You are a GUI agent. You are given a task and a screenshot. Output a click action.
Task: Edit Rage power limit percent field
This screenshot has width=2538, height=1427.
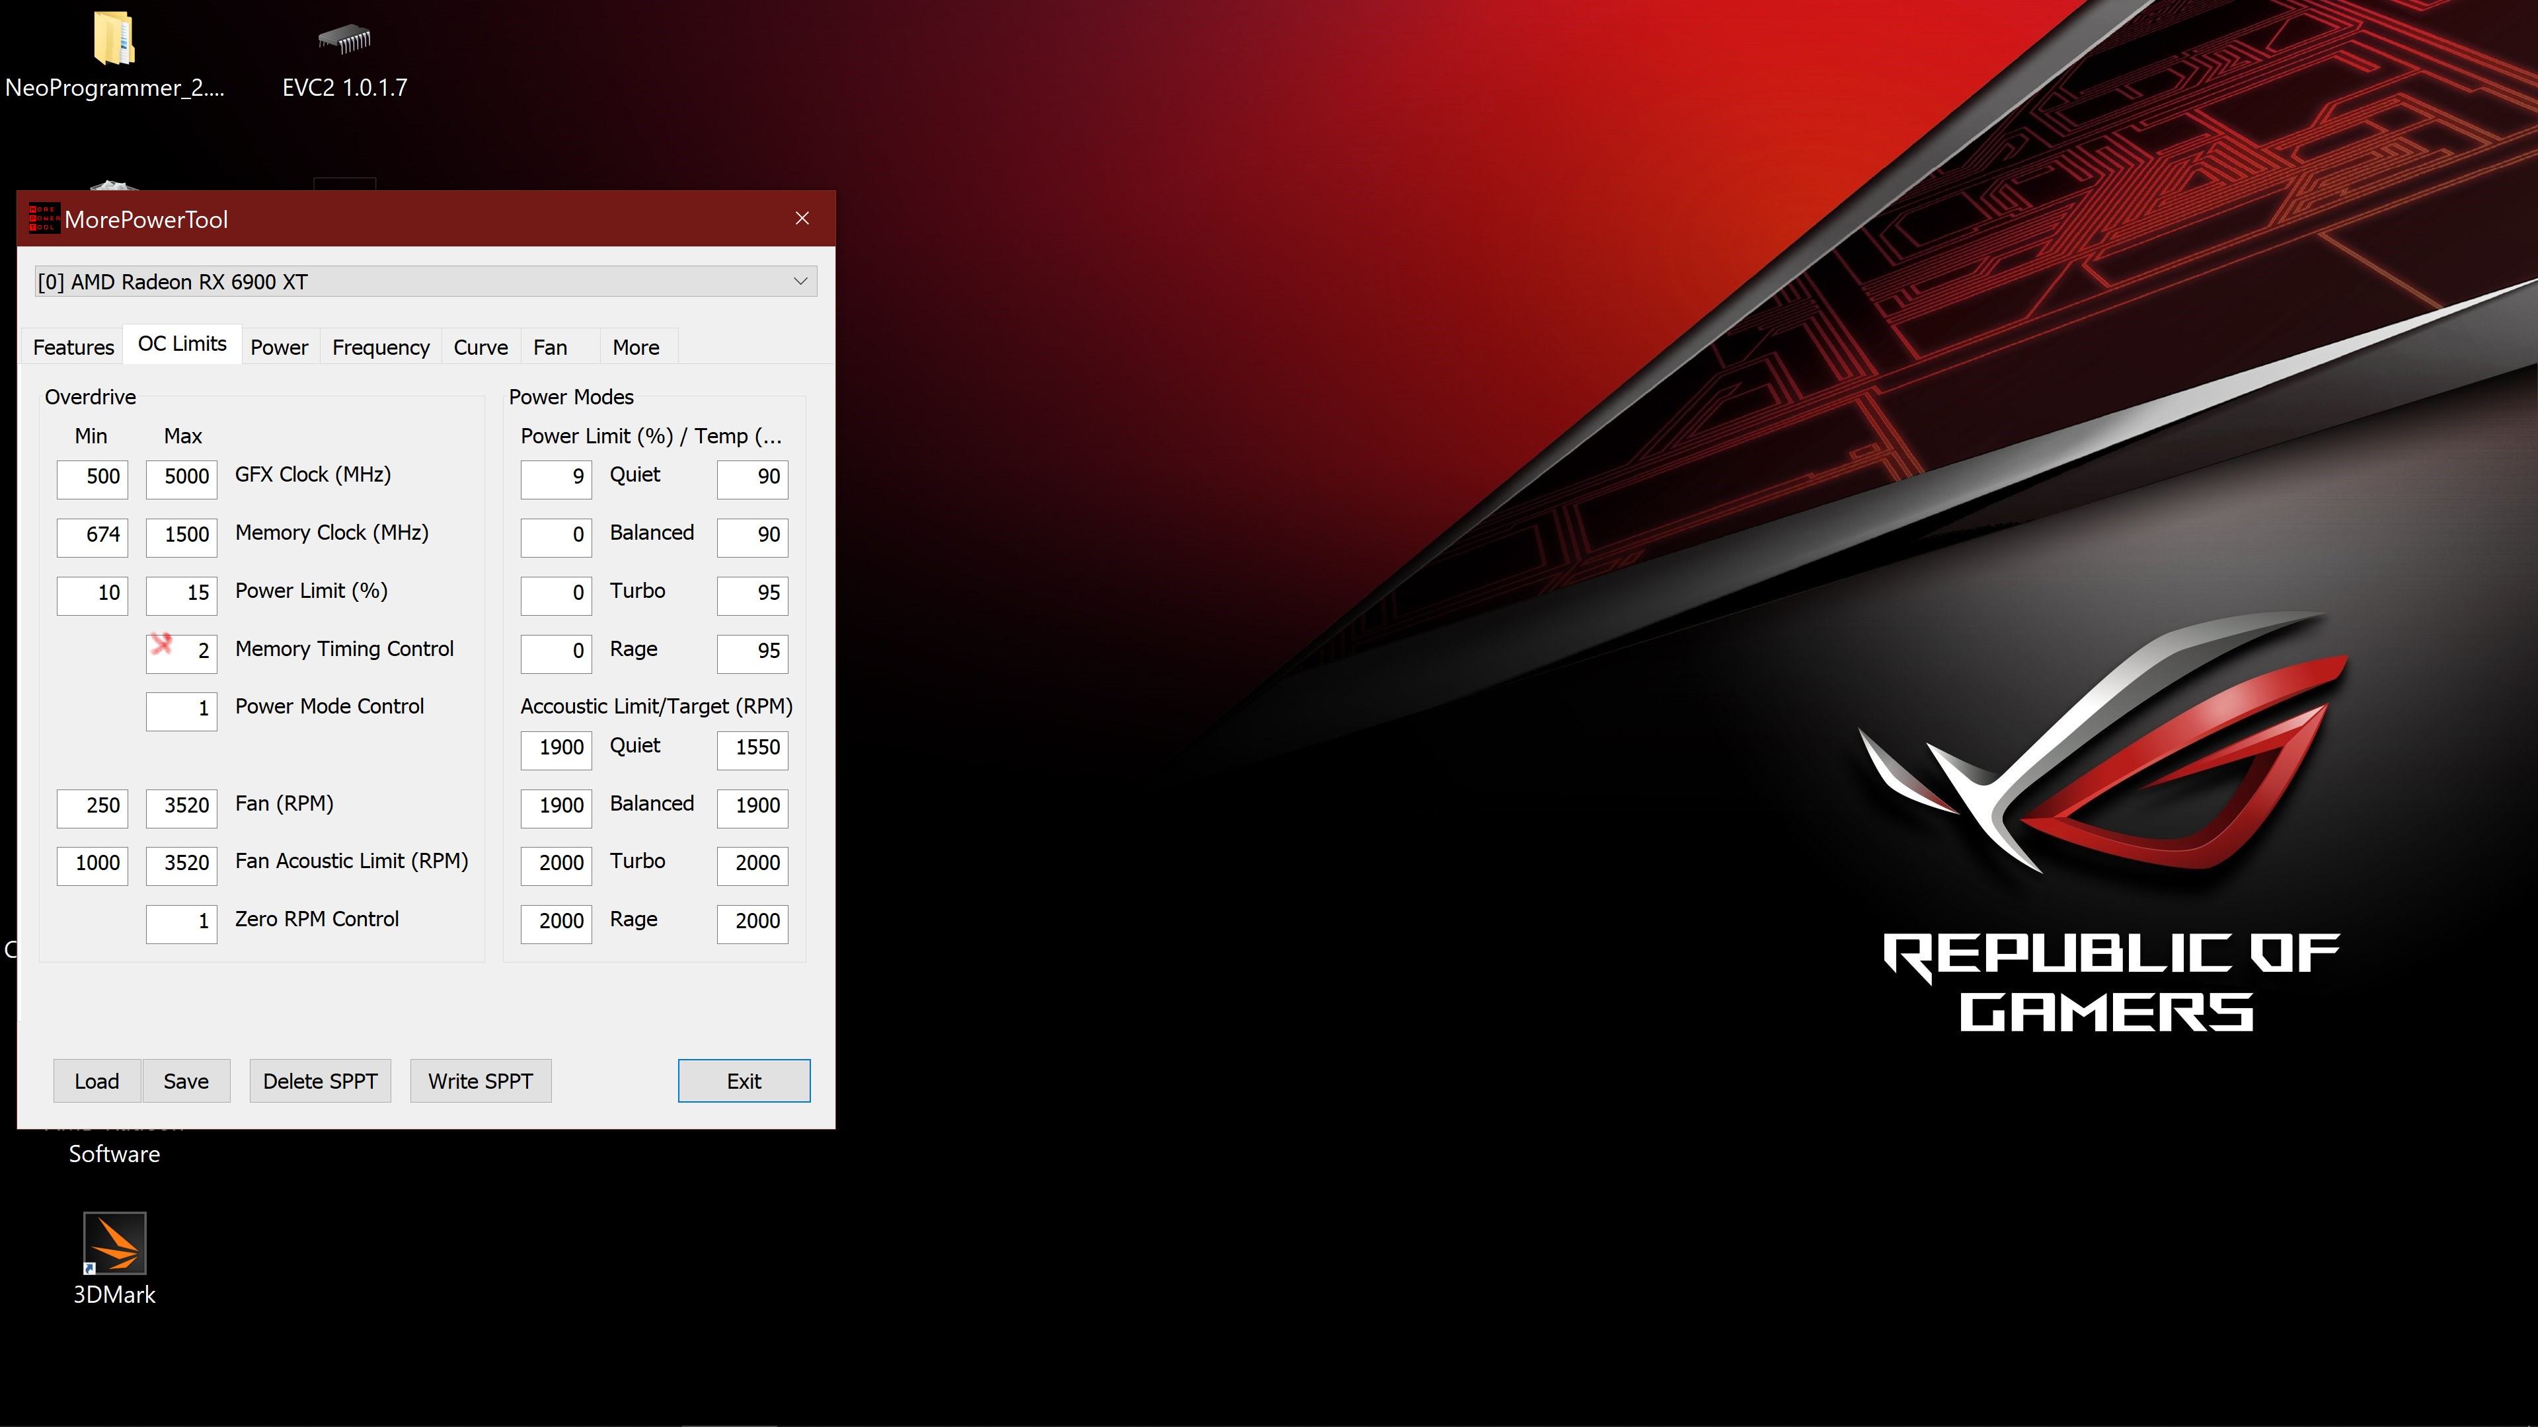[x=557, y=654]
